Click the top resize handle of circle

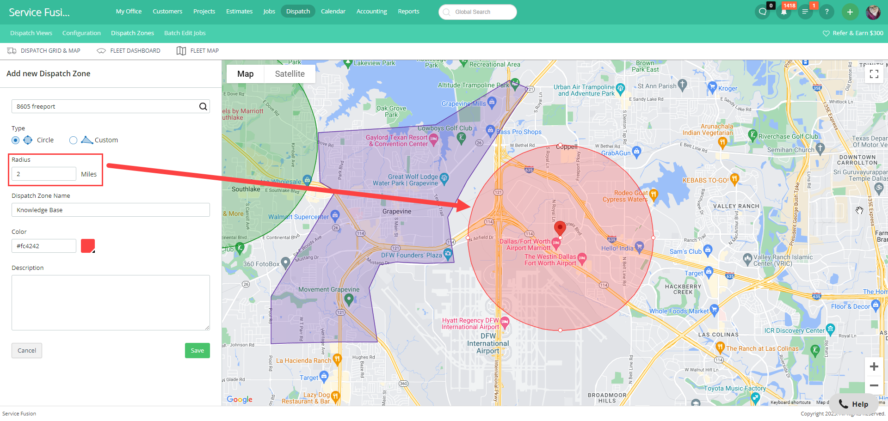(x=560, y=145)
